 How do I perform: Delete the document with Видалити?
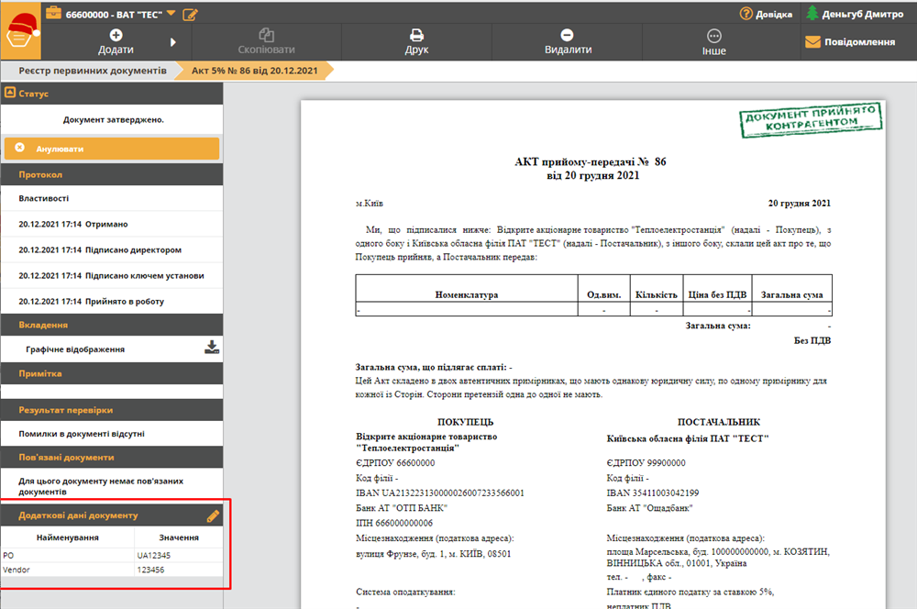point(568,42)
